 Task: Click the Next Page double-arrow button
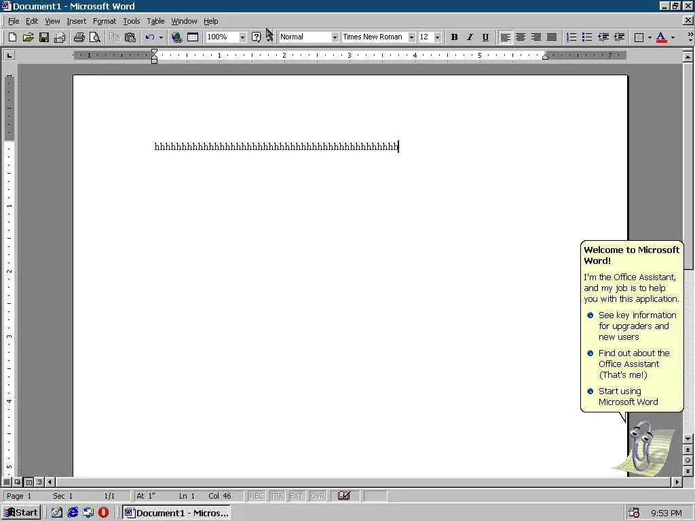point(688,471)
